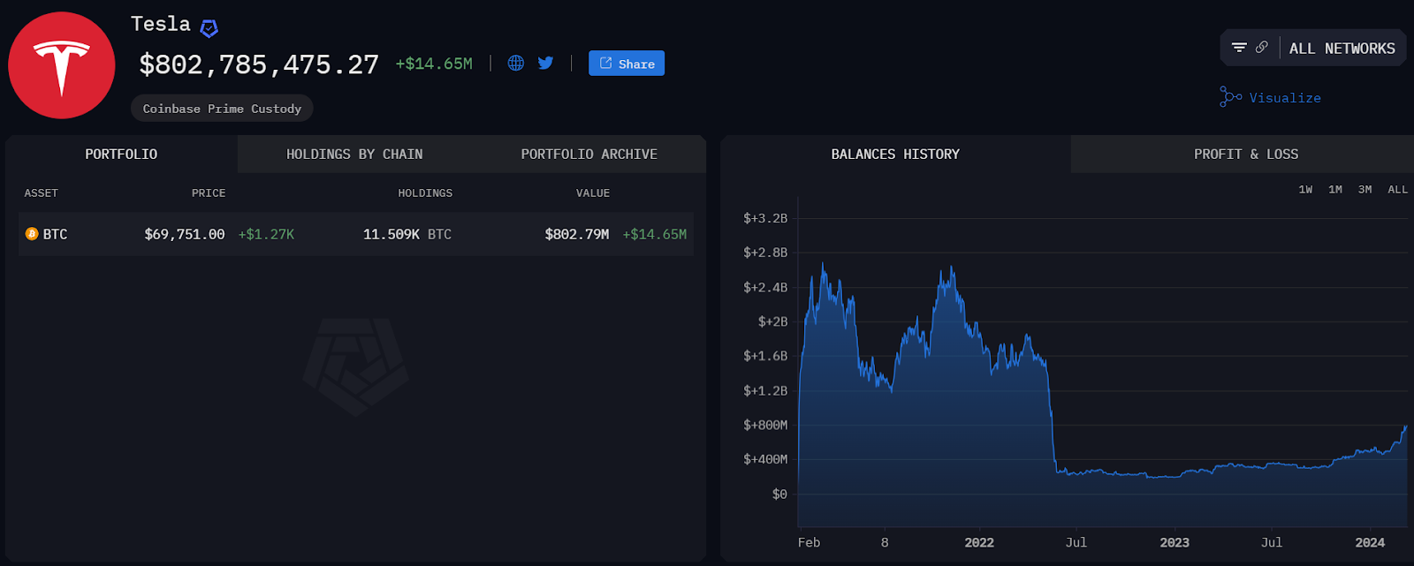Click the $802,785,475.27 total balance

pos(259,64)
